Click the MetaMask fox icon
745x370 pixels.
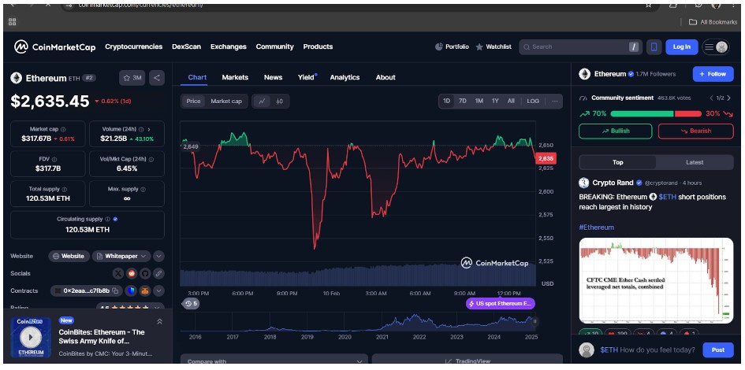click(144, 290)
